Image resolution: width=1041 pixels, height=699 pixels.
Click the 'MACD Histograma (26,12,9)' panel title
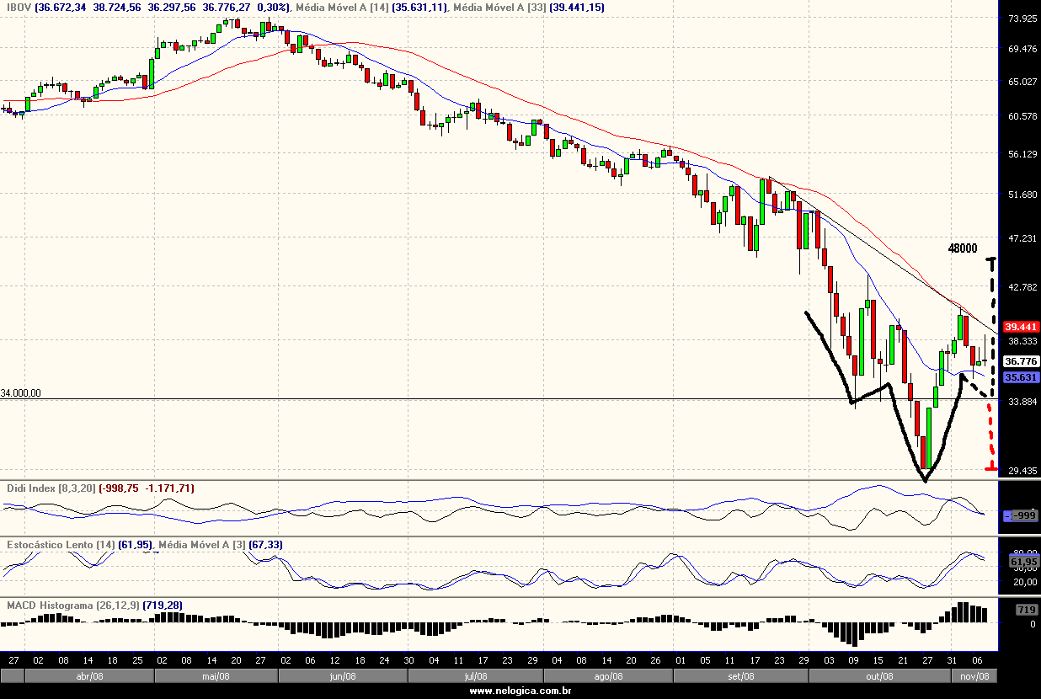coord(75,606)
